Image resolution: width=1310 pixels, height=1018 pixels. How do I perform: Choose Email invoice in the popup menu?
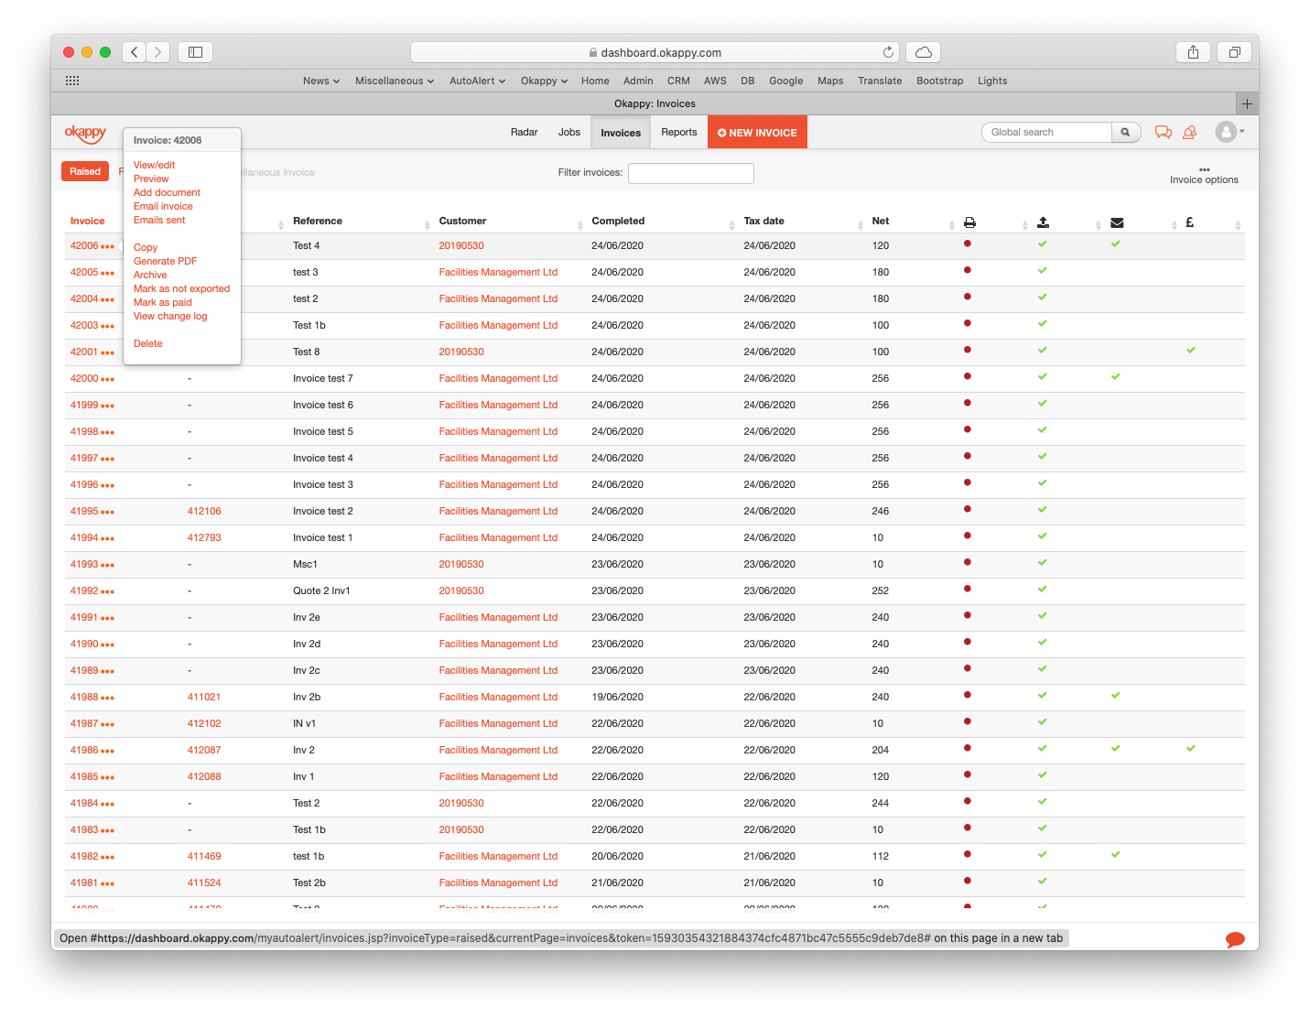[x=163, y=206]
